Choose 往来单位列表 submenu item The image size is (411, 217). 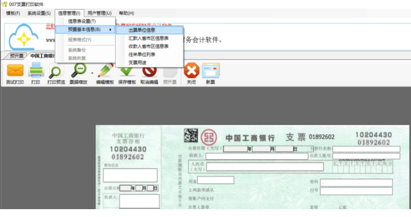click(x=150, y=54)
